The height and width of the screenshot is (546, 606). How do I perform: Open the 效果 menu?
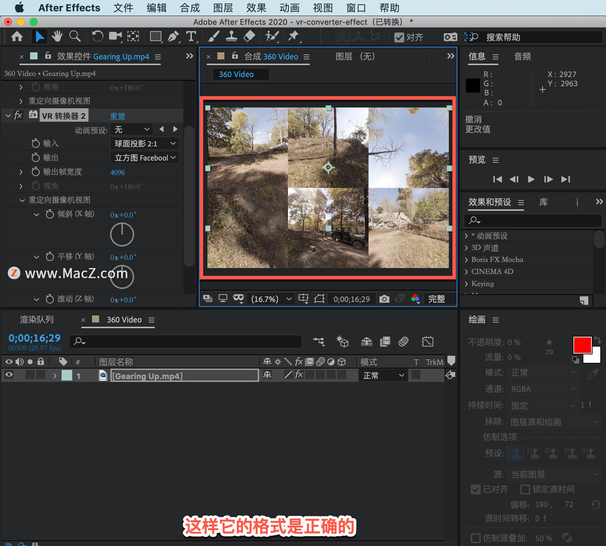click(256, 8)
